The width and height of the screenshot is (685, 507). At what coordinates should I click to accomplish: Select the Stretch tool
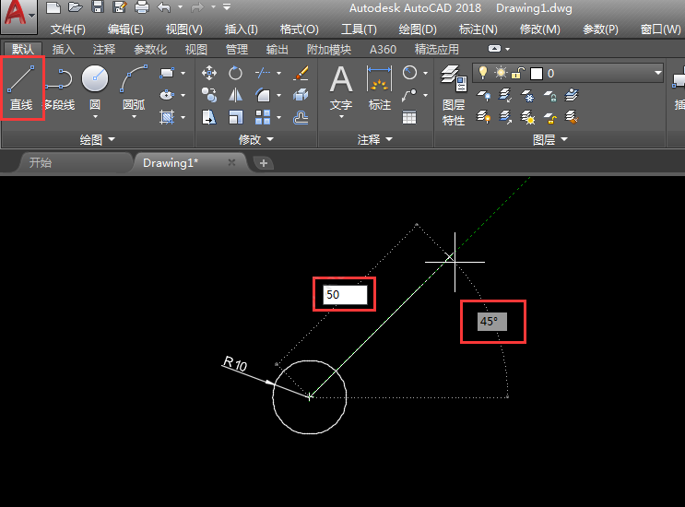pyautogui.click(x=209, y=117)
